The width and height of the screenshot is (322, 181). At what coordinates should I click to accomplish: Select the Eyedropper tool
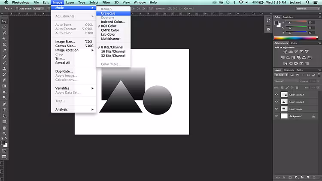coord(4,51)
